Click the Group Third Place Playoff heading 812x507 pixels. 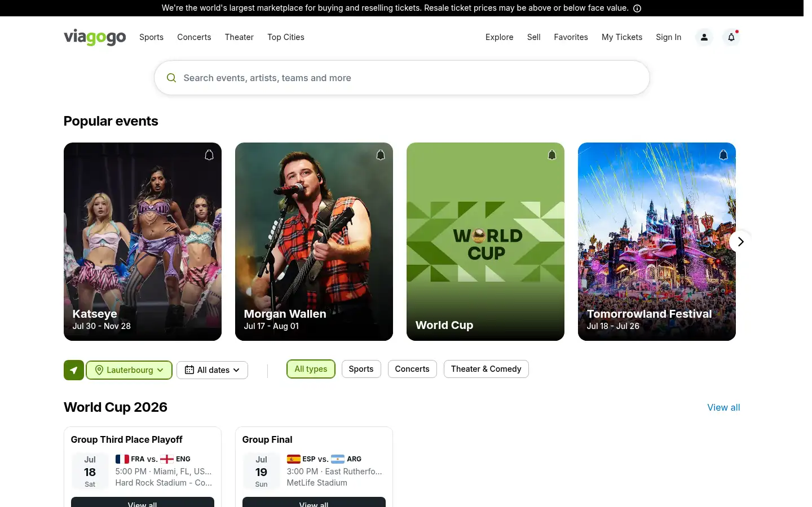click(127, 439)
